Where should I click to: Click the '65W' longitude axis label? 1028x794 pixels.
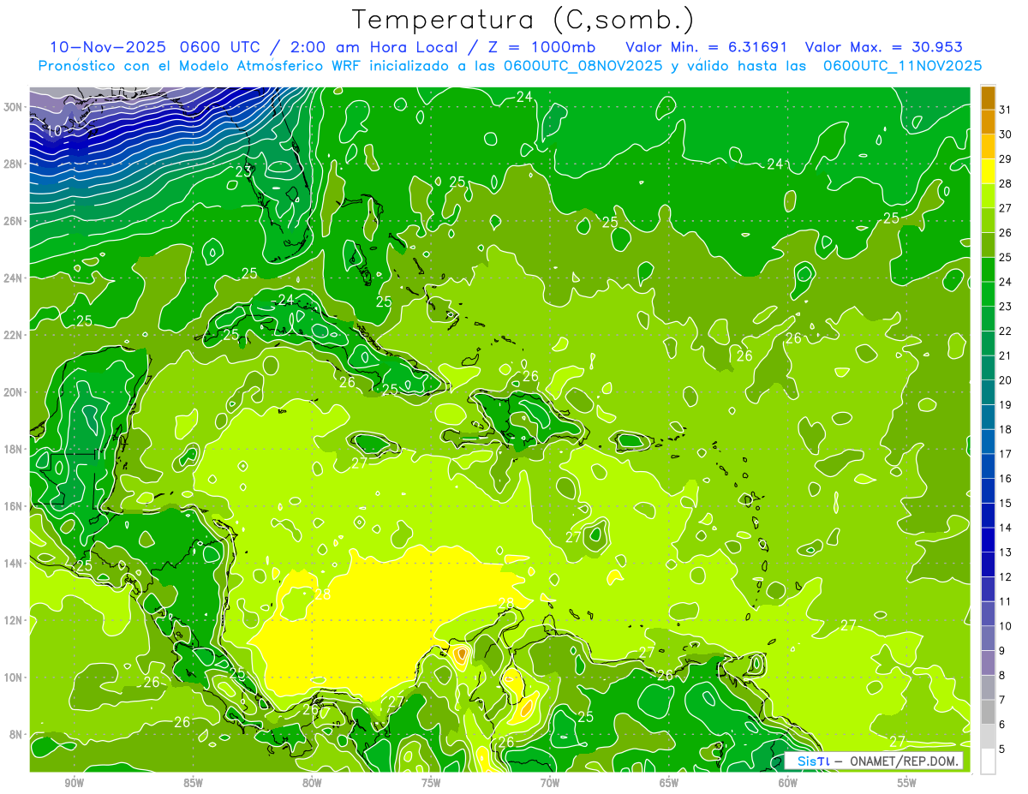pyautogui.click(x=669, y=783)
